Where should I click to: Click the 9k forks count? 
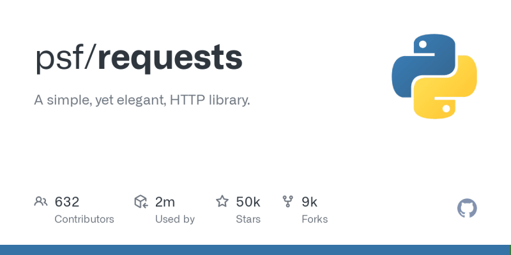click(309, 202)
